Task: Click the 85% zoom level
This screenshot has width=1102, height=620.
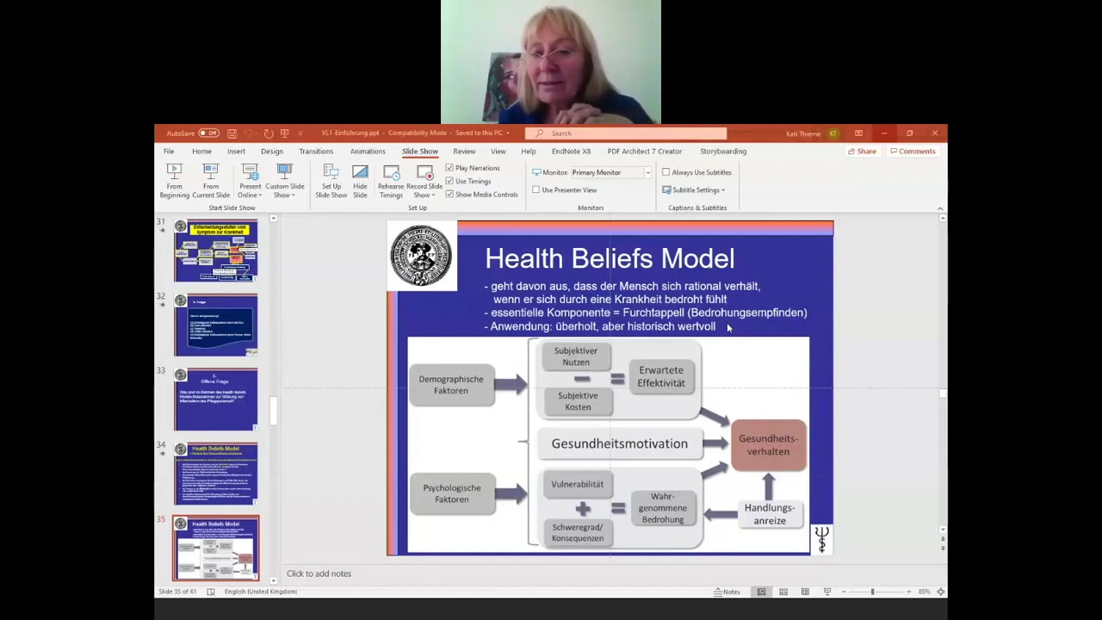Action: (x=924, y=592)
